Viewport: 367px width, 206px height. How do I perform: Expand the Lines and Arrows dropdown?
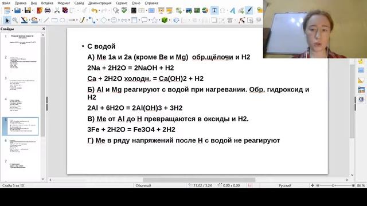[77, 21]
